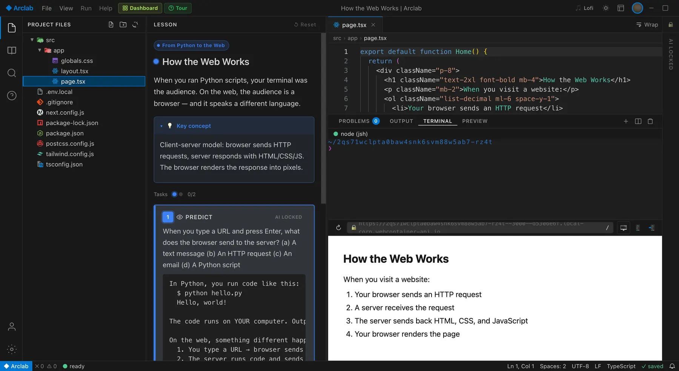679x371 pixels.
Task: Click the notification bell in status bar
Action: 672,366
